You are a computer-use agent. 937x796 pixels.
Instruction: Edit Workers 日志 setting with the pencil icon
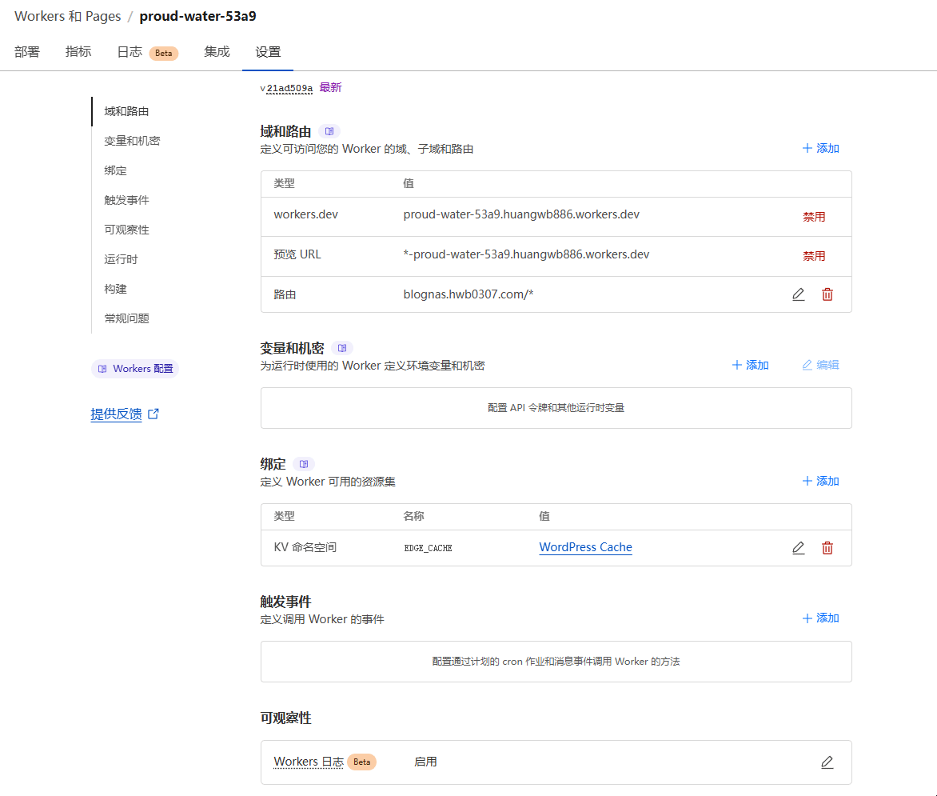[x=827, y=762]
